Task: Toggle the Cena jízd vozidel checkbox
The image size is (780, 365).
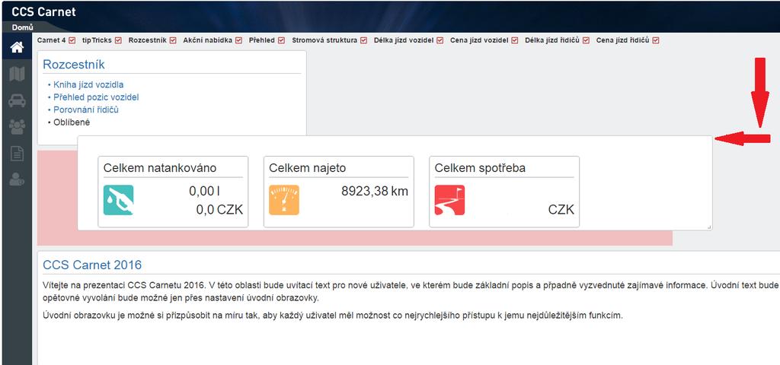Action: (514, 41)
